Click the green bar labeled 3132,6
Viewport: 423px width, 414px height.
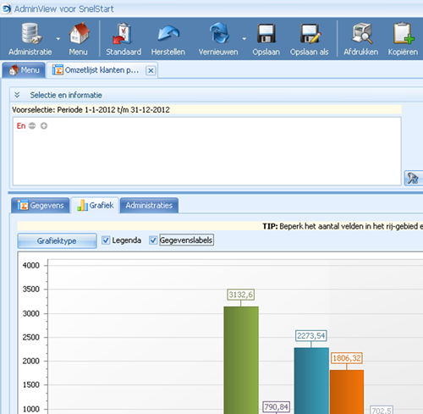click(x=241, y=360)
